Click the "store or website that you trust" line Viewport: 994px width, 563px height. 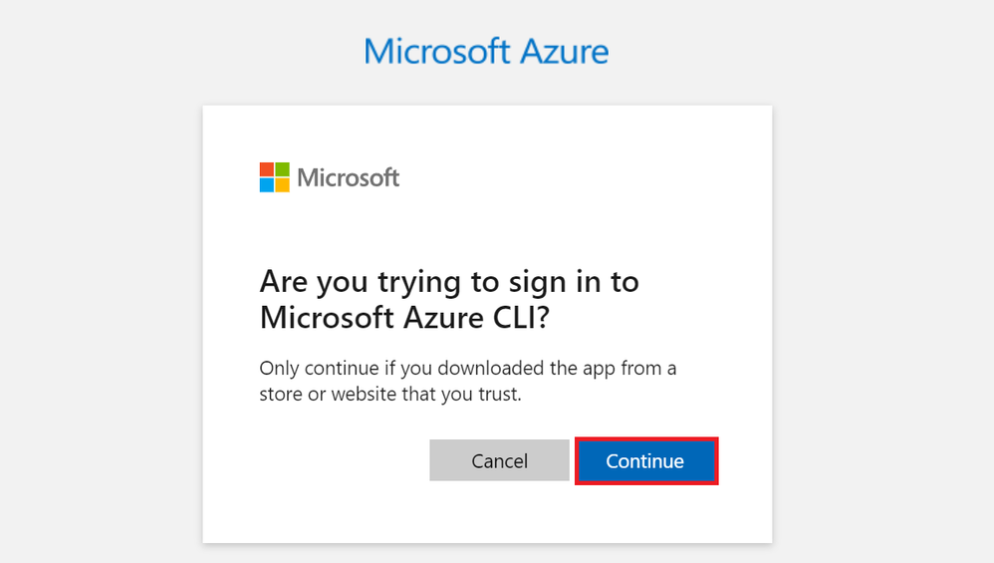pos(389,395)
